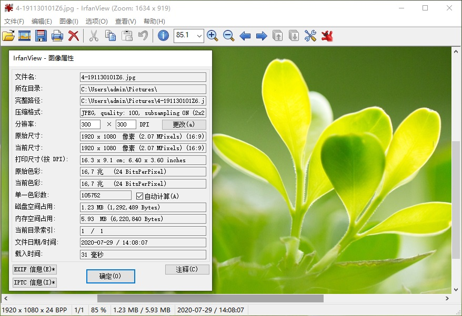Screen dimensions: 462x316
Task: Click the blue Information icon
Action: (164, 36)
